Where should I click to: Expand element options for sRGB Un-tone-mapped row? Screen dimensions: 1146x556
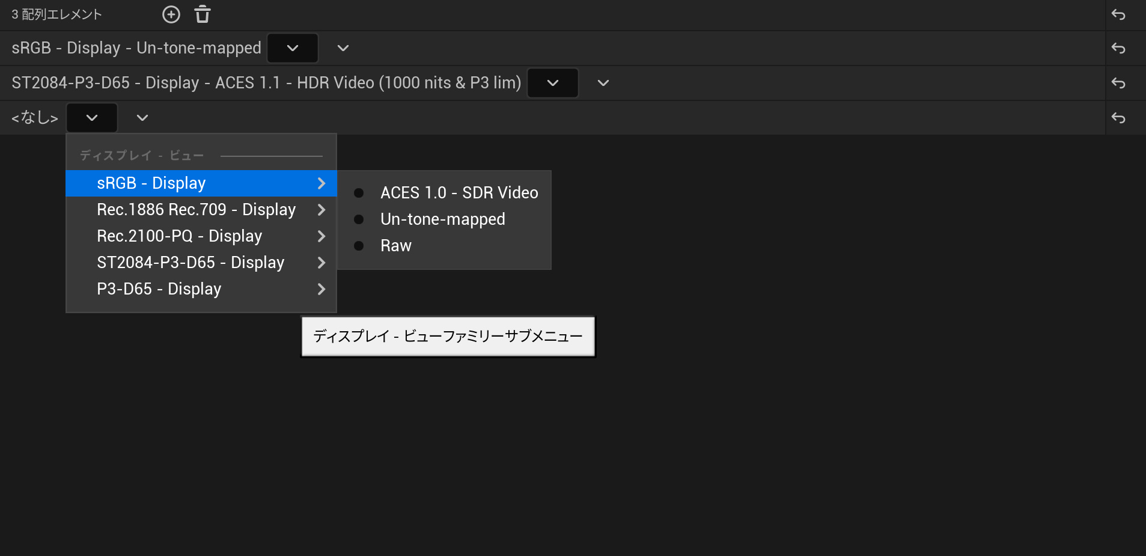(343, 48)
